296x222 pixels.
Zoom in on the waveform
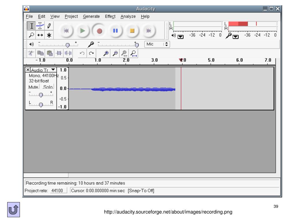pyautogui.click(x=106, y=53)
